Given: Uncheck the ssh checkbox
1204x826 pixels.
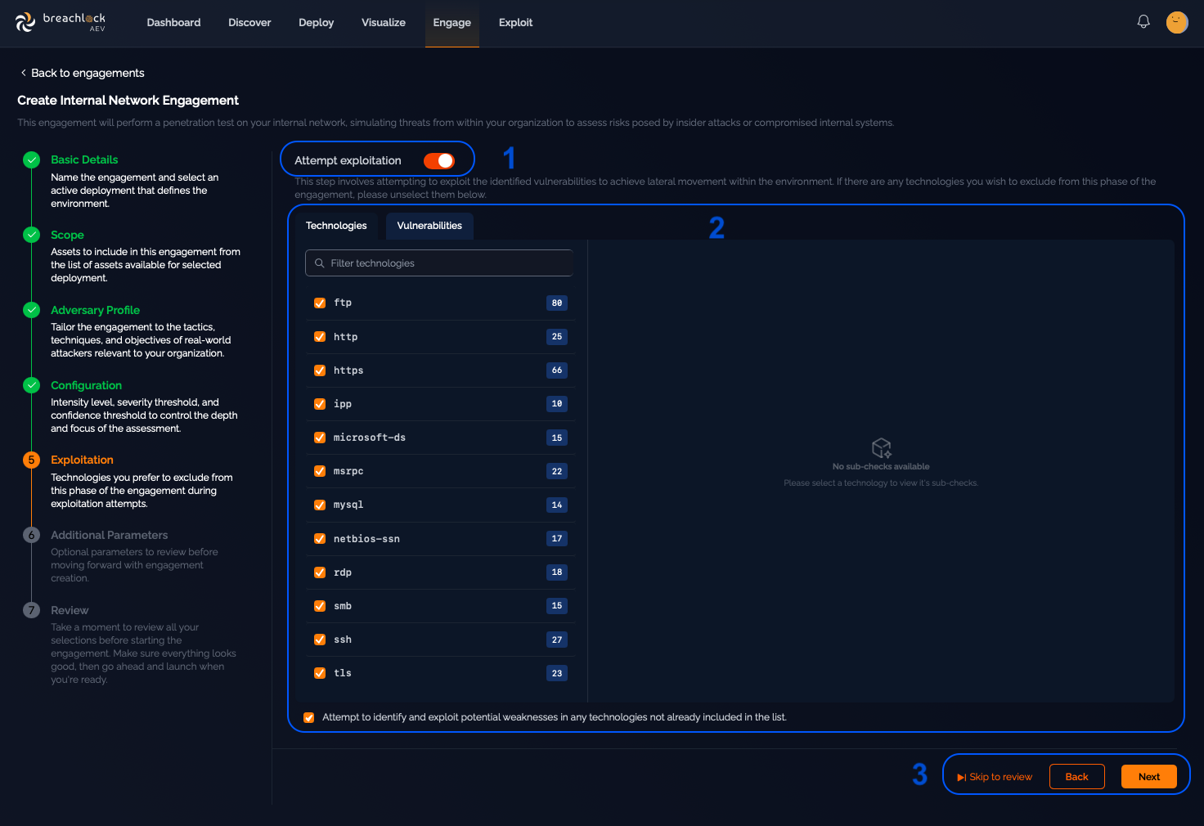Looking at the screenshot, I should point(320,640).
